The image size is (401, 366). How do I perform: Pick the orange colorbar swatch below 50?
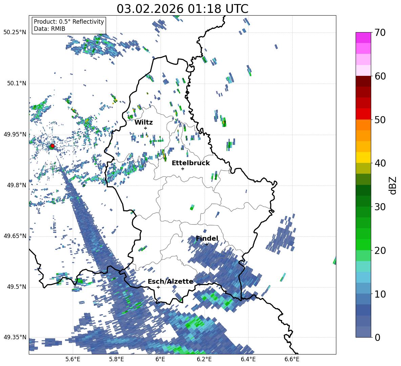[363, 125]
